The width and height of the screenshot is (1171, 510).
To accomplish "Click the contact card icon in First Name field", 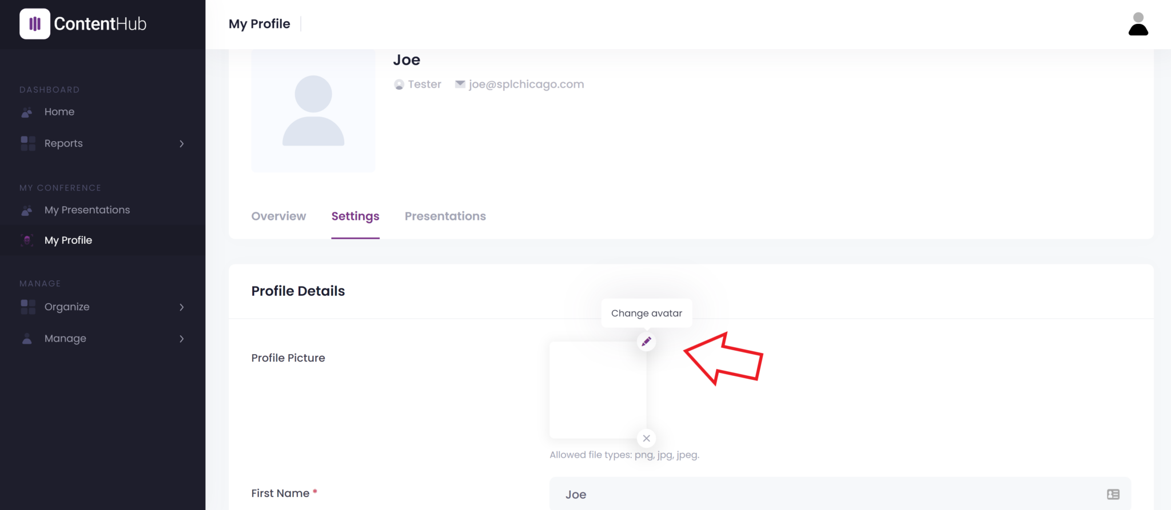I will tap(1113, 495).
